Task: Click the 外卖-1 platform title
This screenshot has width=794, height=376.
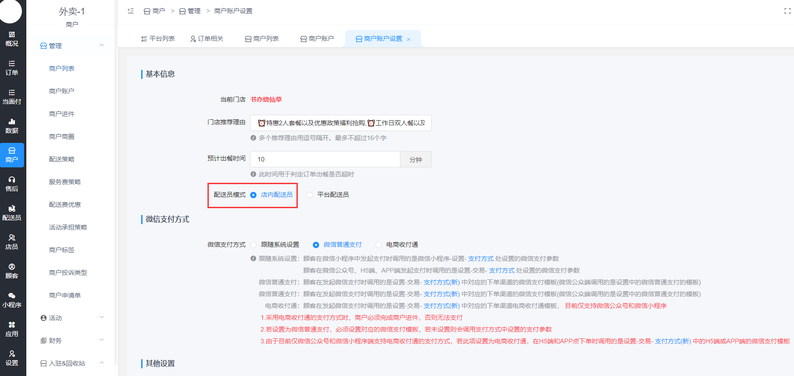Action: tap(72, 11)
